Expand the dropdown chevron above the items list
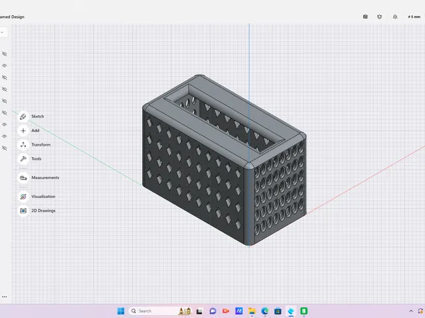The height and width of the screenshot is (318, 425). [x=3, y=32]
